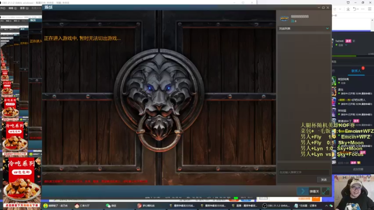
Task: Switch to the 联系人 contacts tab
Action: pyautogui.click(x=356, y=71)
